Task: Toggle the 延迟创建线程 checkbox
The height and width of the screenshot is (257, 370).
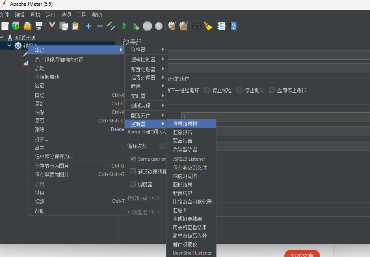Action: click(x=133, y=171)
